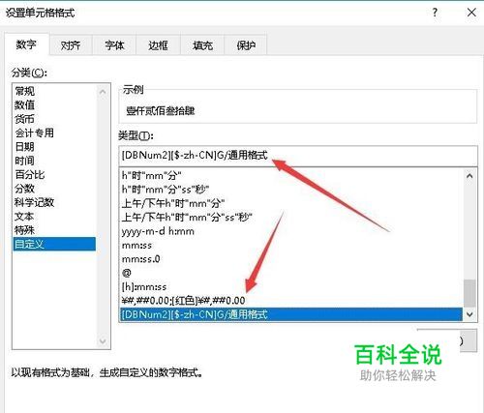Select highlighted [DBNum2][$-zh-CN]G/通用格式 in list
484x413 pixels.
point(290,314)
